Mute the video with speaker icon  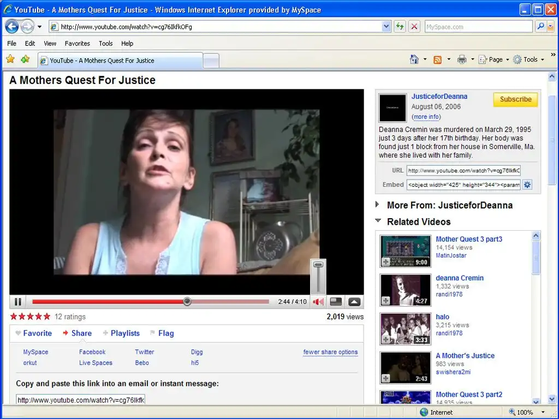tap(318, 302)
